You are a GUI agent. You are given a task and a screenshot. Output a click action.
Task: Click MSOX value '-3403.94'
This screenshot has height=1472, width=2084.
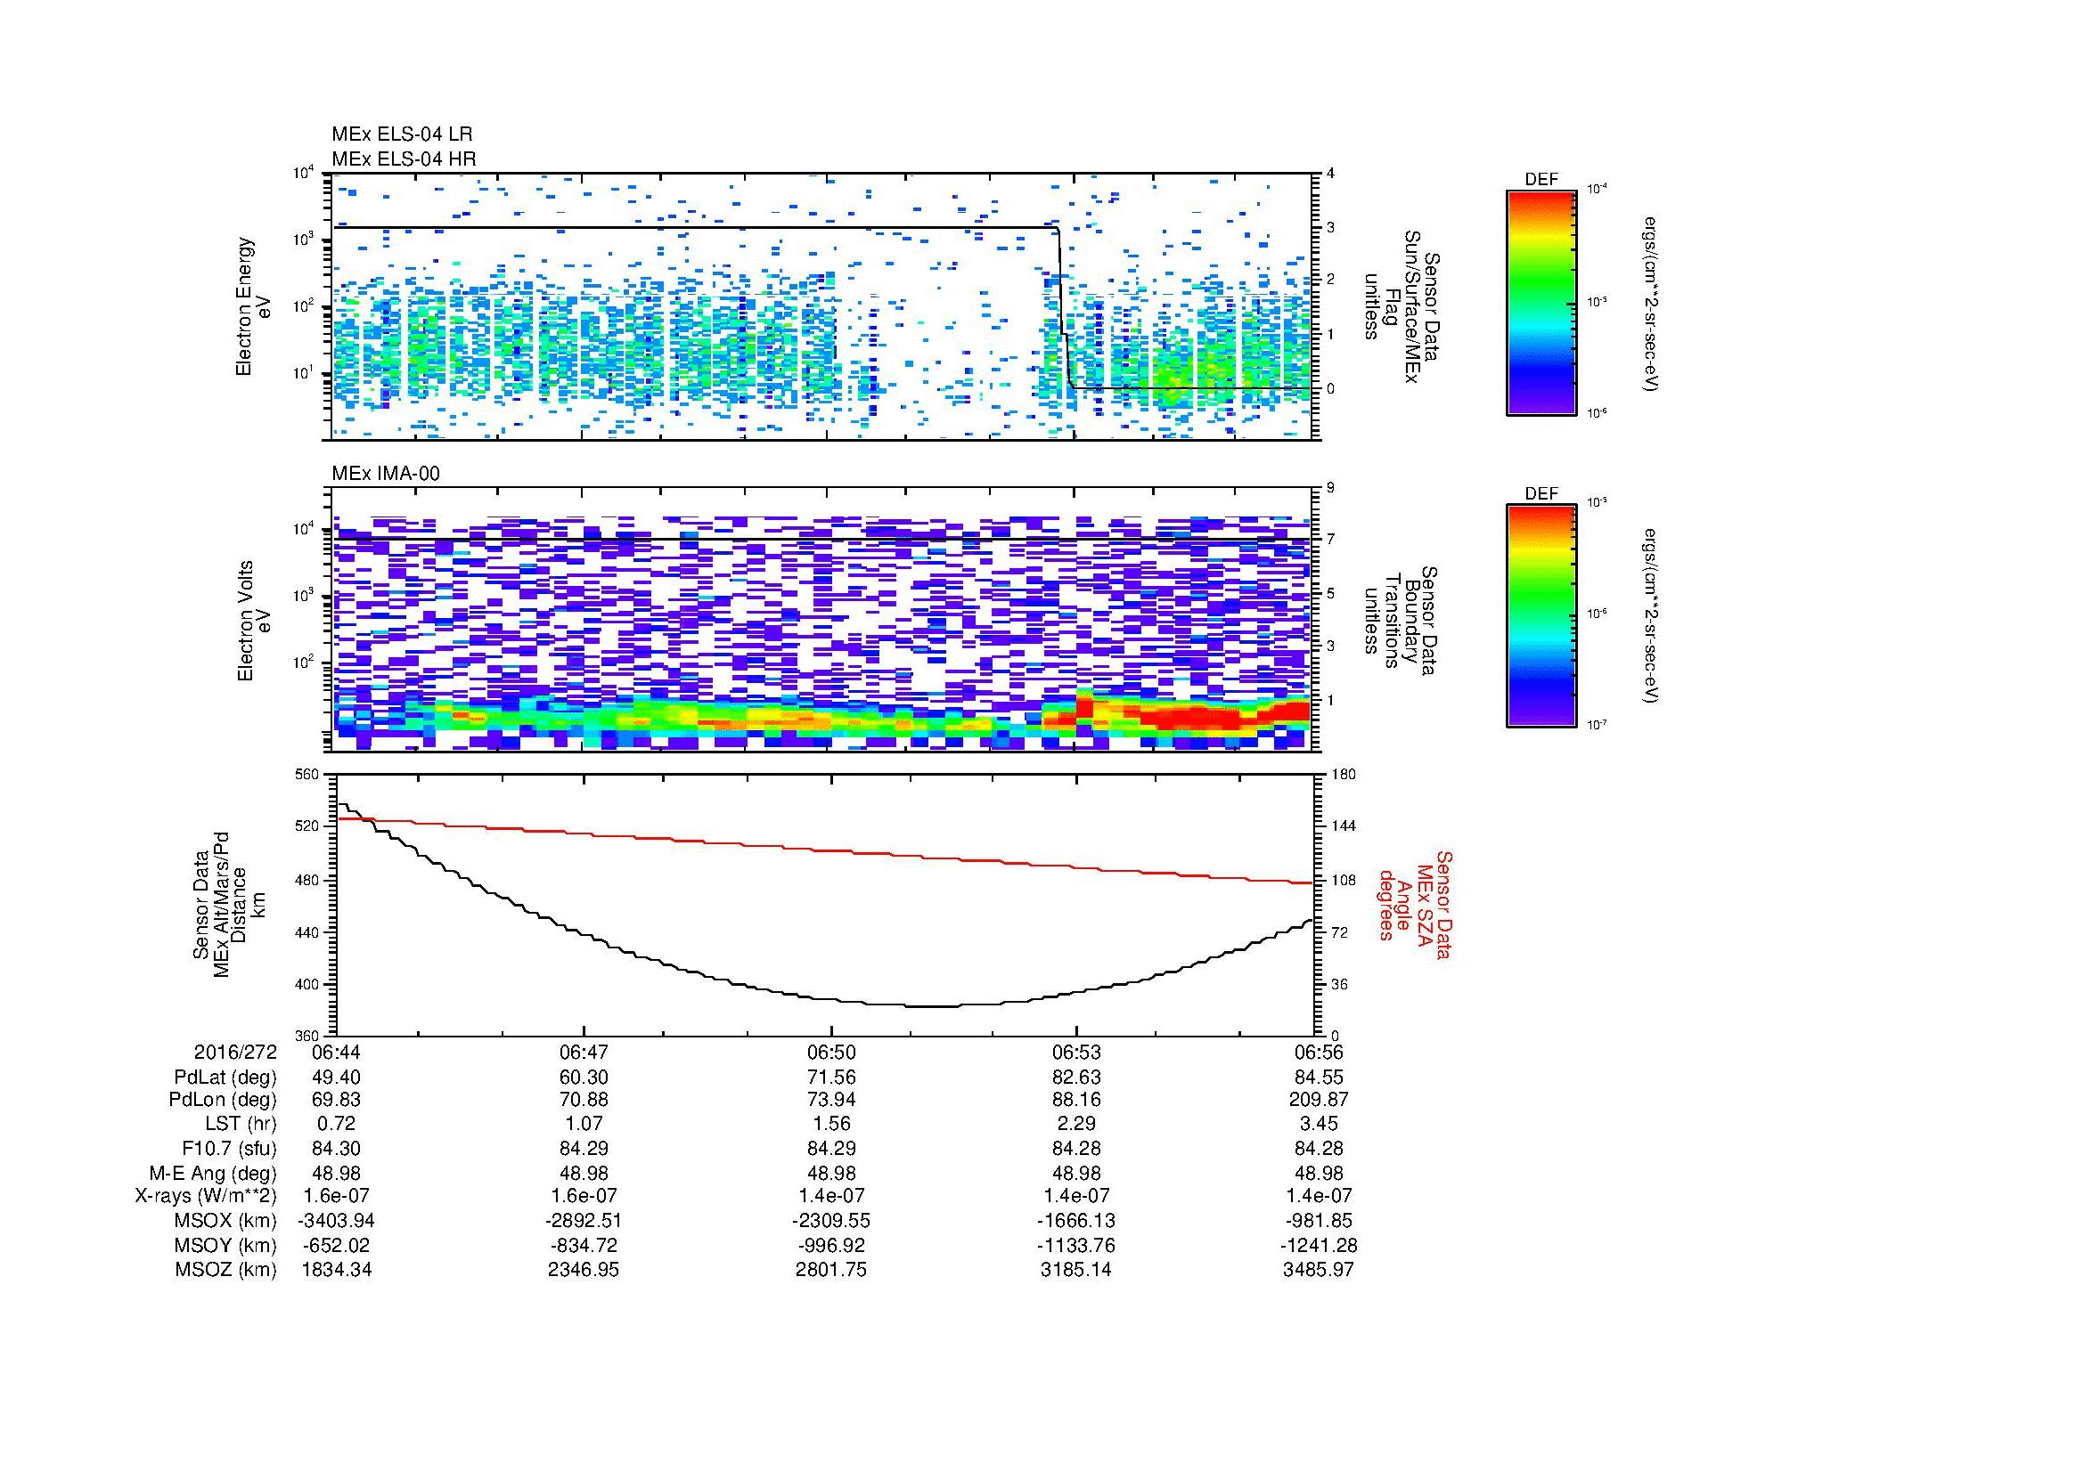coord(336,1221)
